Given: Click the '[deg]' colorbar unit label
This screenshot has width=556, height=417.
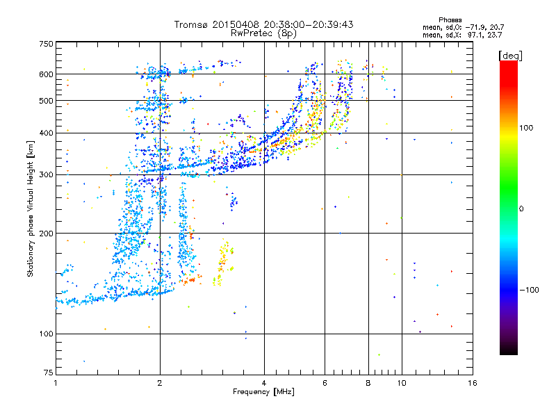Looking at the screenshot, I should click(510, 56).
